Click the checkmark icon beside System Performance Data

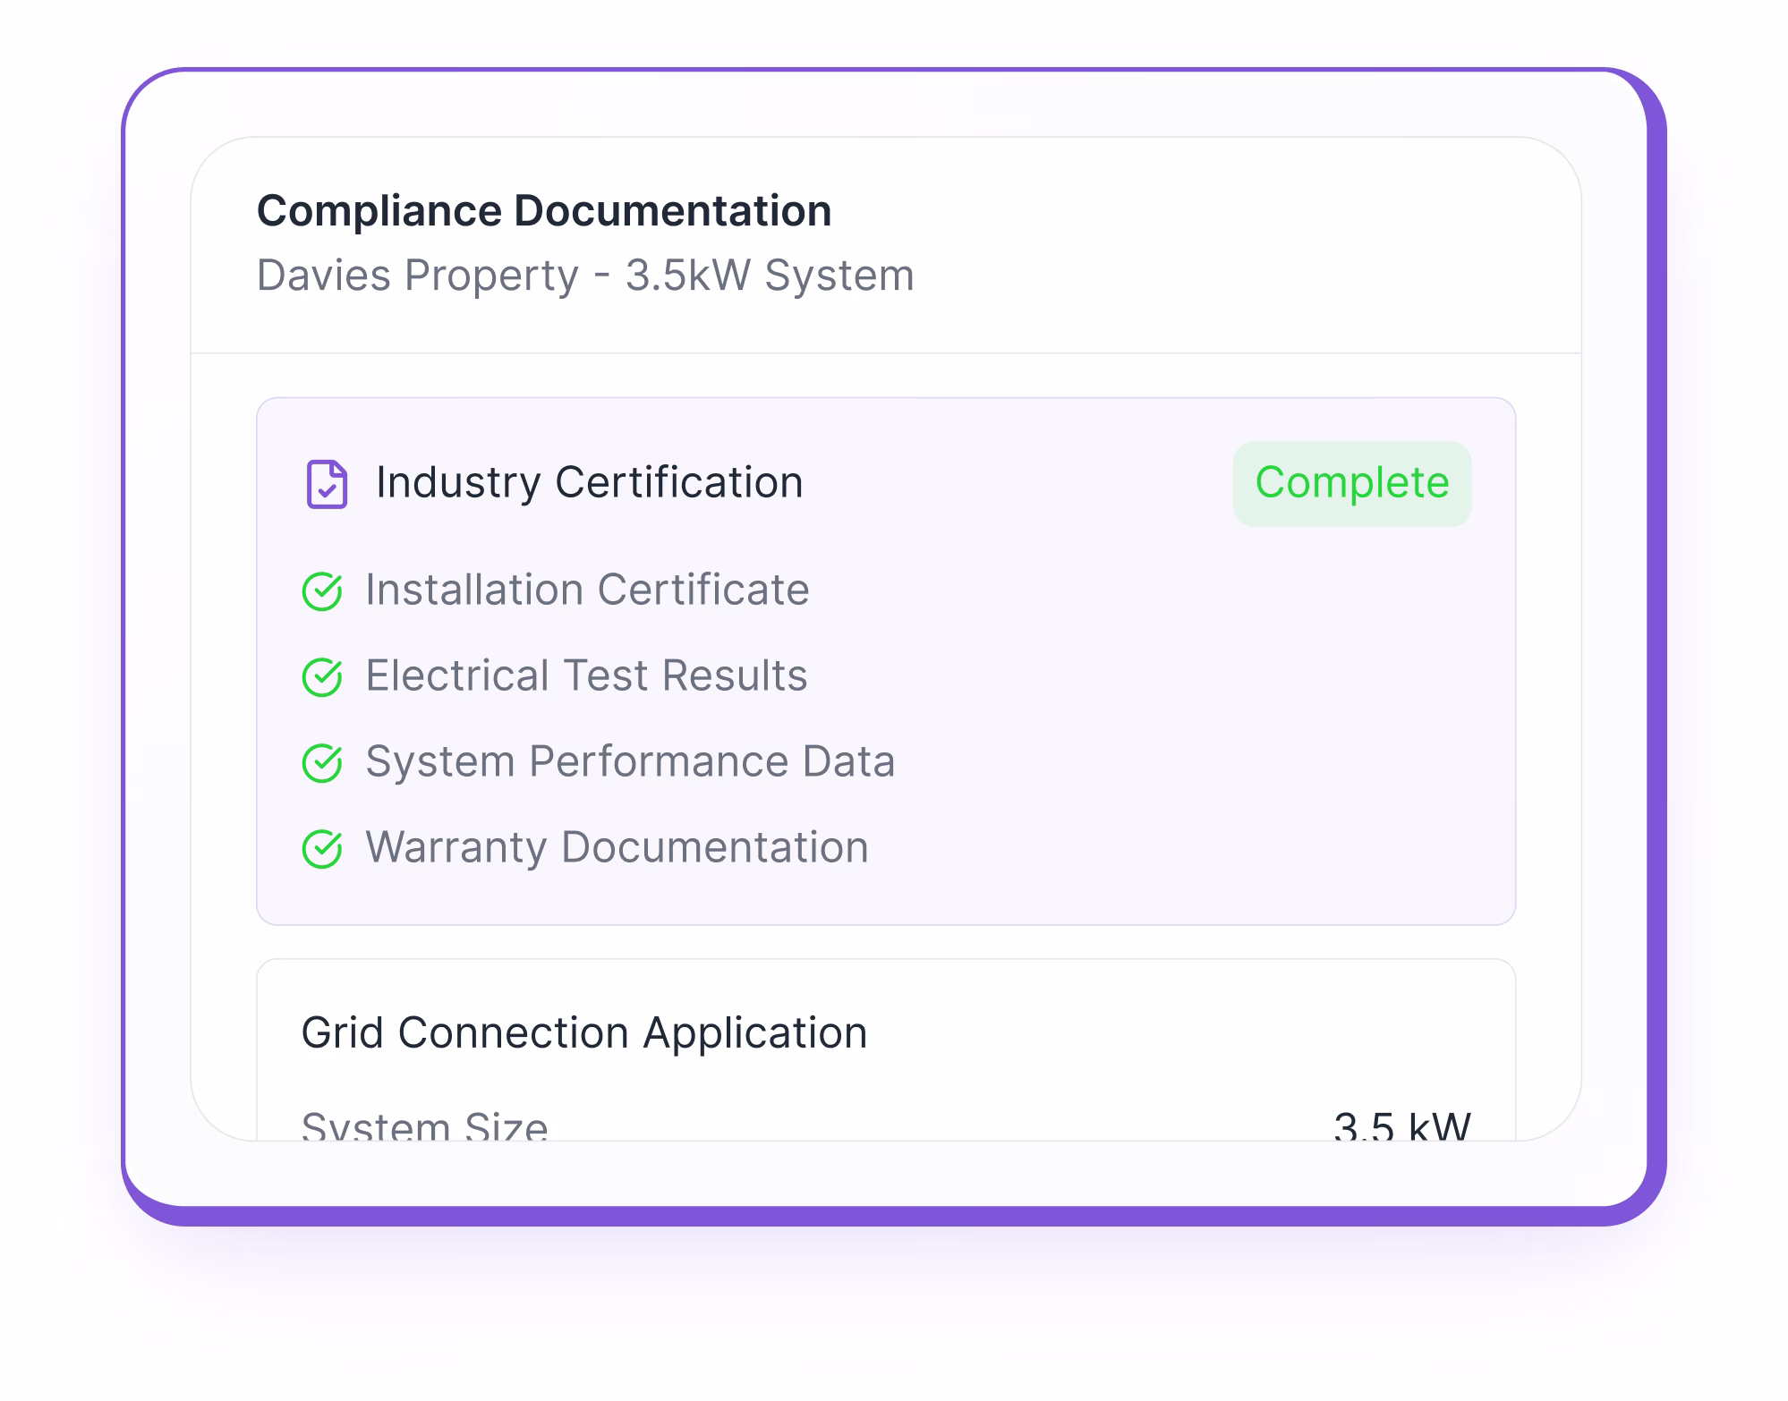(x=325, y=761)
